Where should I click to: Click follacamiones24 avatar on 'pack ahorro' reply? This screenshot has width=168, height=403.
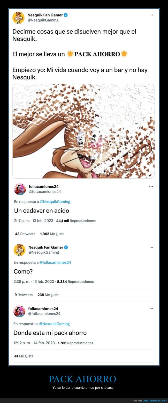(19, 311)
